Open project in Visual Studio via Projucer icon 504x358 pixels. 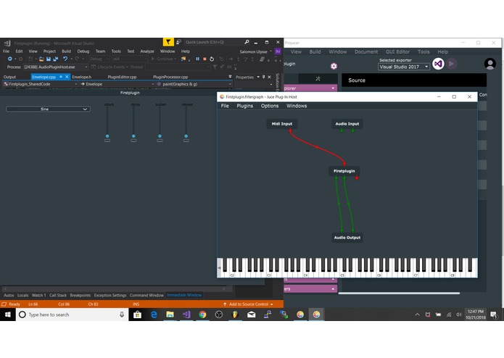tap(438, 64)
